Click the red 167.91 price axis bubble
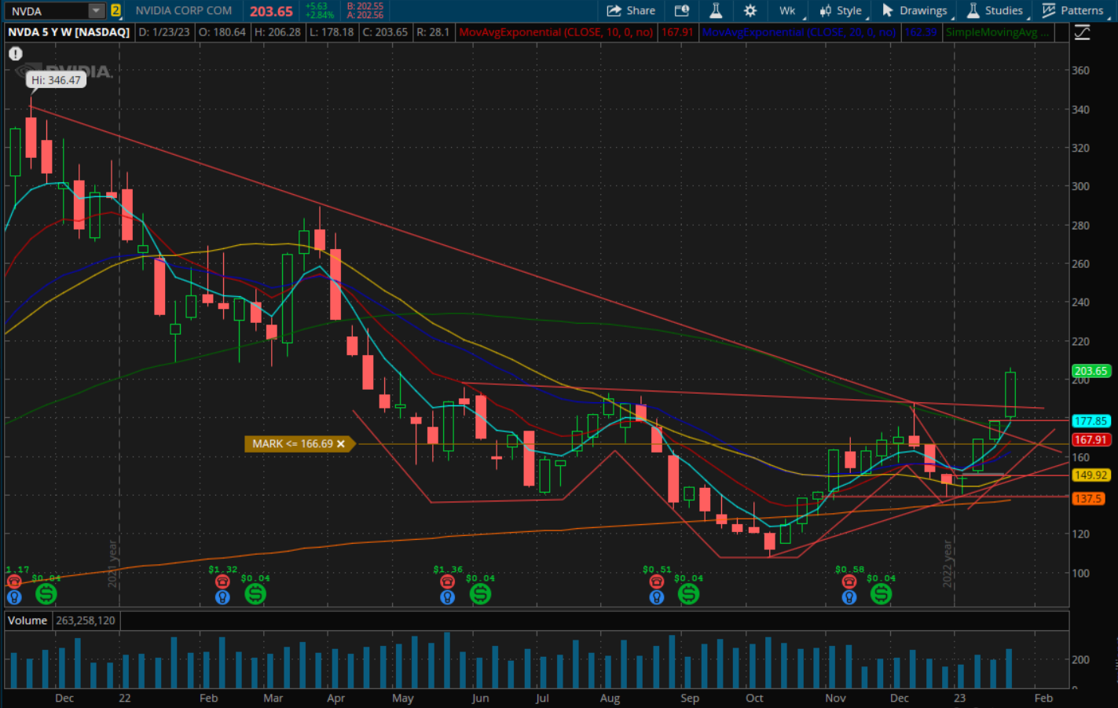Image resolution: width=1118 pixels, height=708 pixels. 1091,440
